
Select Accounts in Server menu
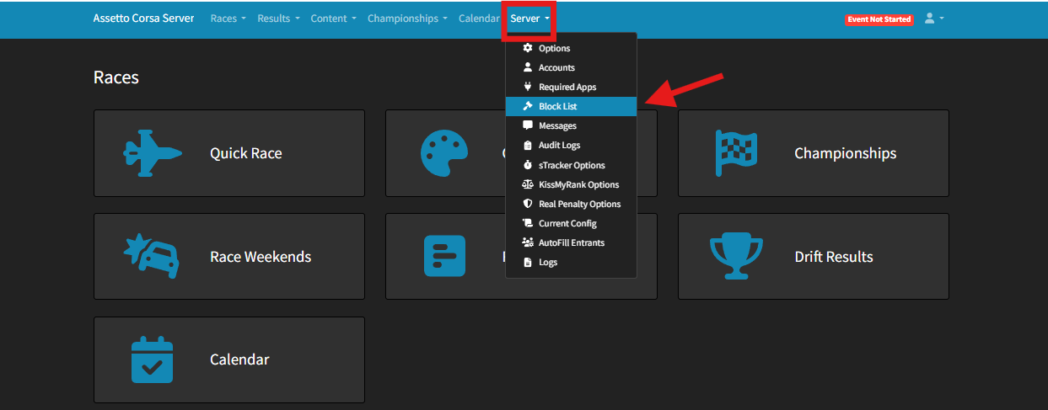pos(571,68)
